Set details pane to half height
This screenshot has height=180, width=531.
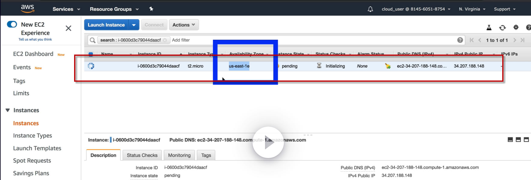(518, 140)
